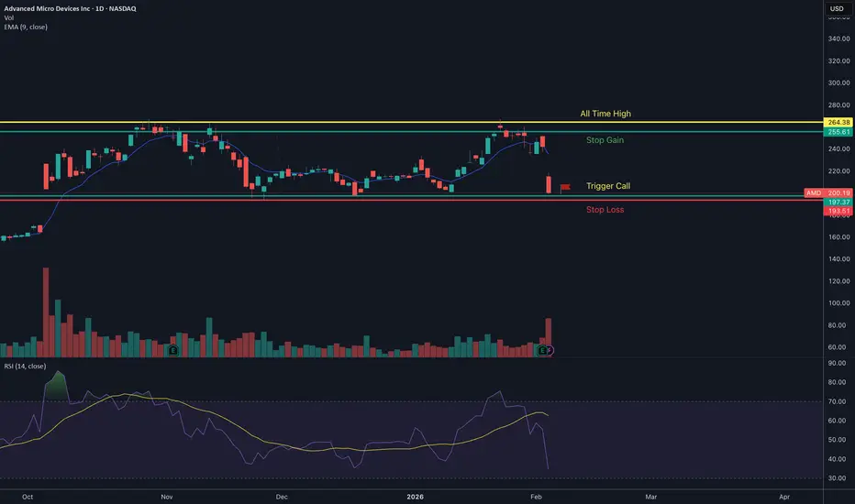Select the EMA (9, close) indicator legend
Image resolution: width=855 pixels, height=504 pixels.
click(26, 27)
